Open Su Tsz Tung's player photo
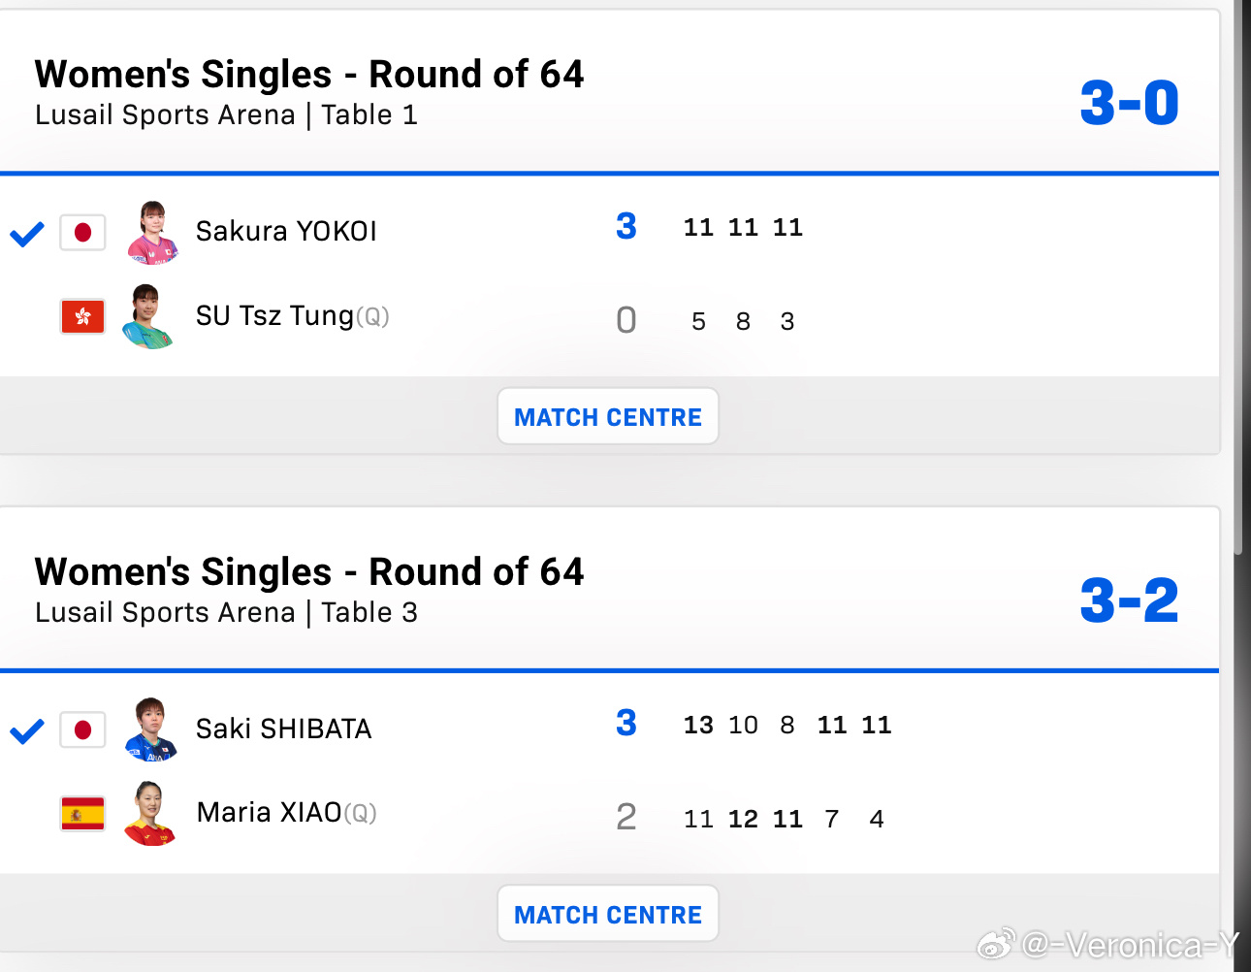The height and width of the screenshot is (972, 1251). 148,316
